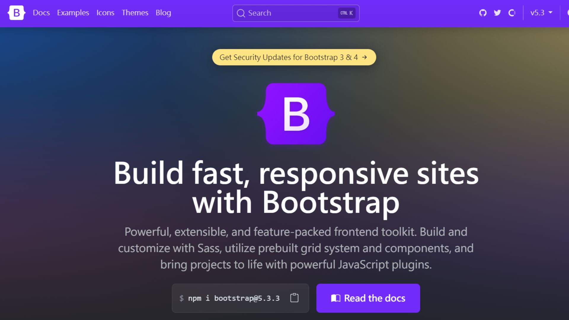Viewport: 569px width, 320px height.
Task: Select the Themes navigation item
Action: pyautogui.click(x=135, y=13)
